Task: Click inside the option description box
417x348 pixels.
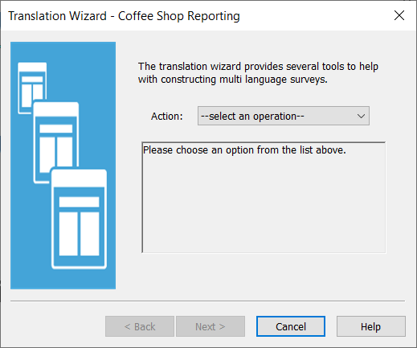Action: coord(264,198)
